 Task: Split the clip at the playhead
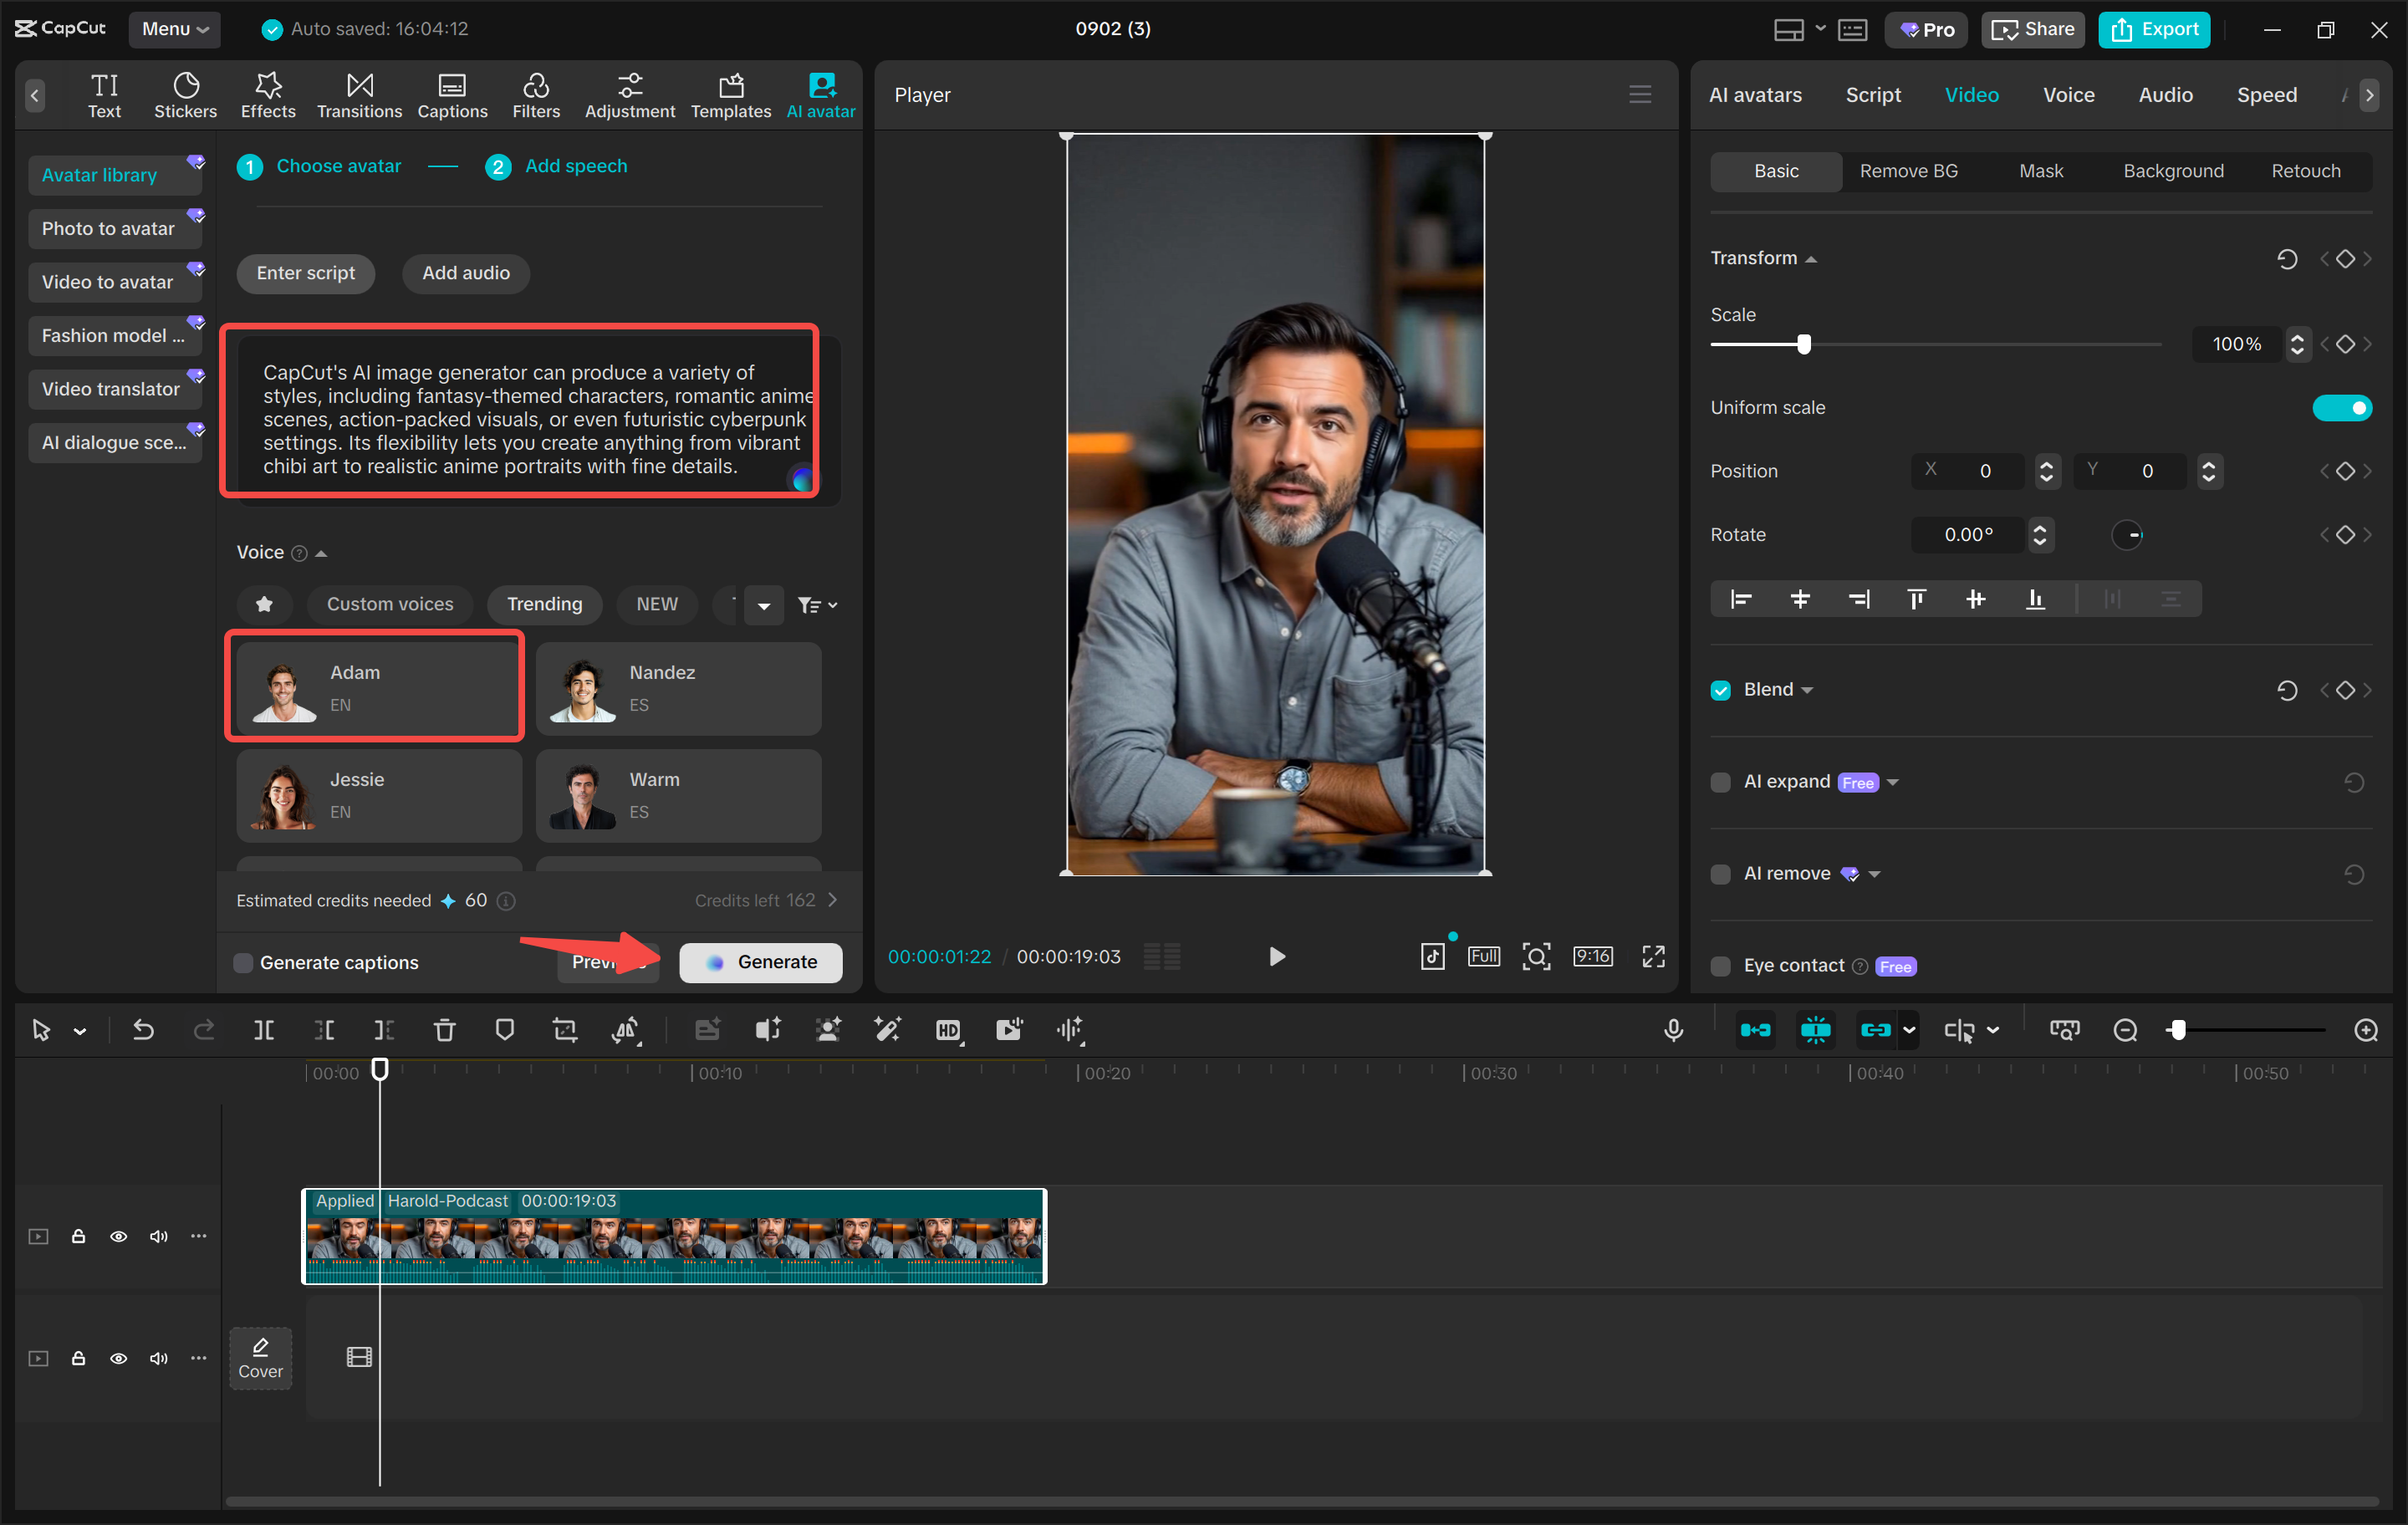pyautogui.click(x=264, y=1030)
